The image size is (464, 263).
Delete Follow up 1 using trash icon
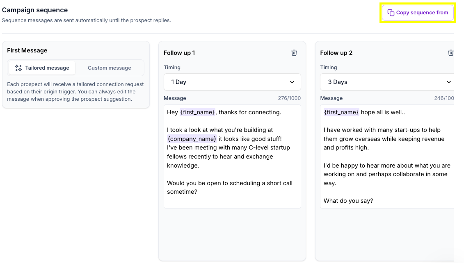294,53
